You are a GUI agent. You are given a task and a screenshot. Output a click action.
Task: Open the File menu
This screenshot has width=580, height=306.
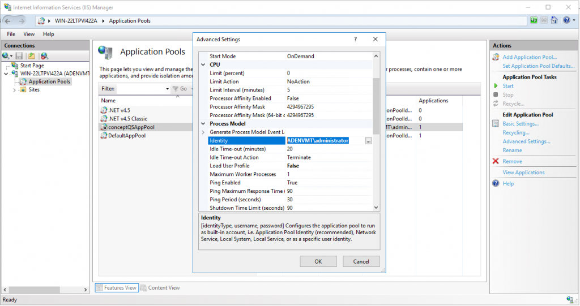coord(11,34)
